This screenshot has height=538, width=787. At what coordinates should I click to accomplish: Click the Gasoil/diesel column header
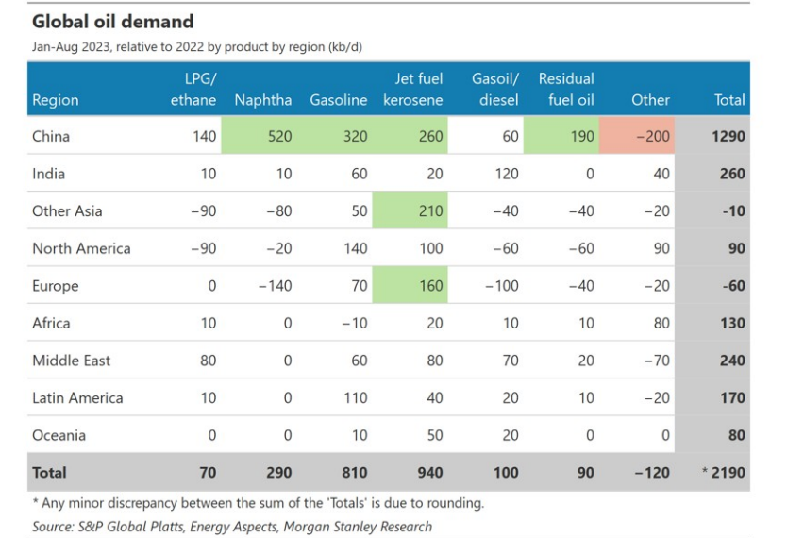pyautogui.click(x=496, y=90)
